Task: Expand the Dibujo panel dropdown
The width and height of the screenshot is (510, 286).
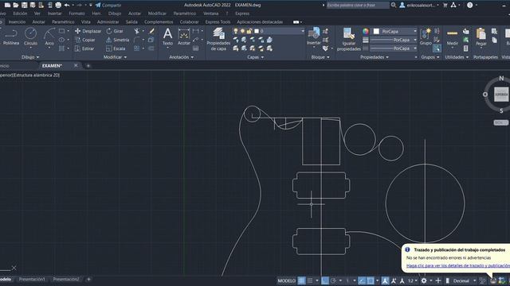Action: pyautogui.click(x=30, y=57)
